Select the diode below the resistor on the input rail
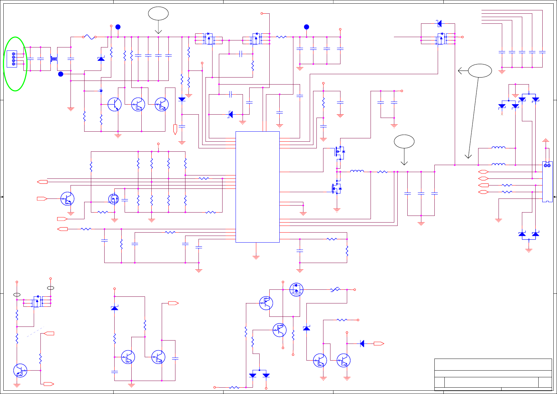This screenshot has height=394, width=557. click(x=182, y=99)
